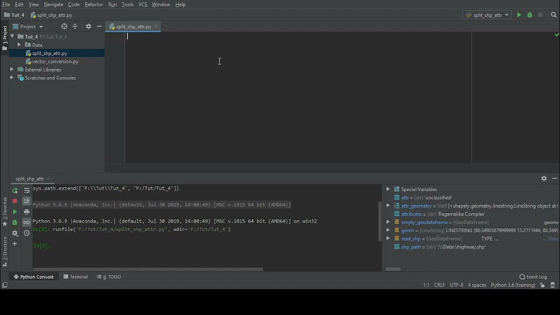Minimize console panel with hide icon

(555, 178)
